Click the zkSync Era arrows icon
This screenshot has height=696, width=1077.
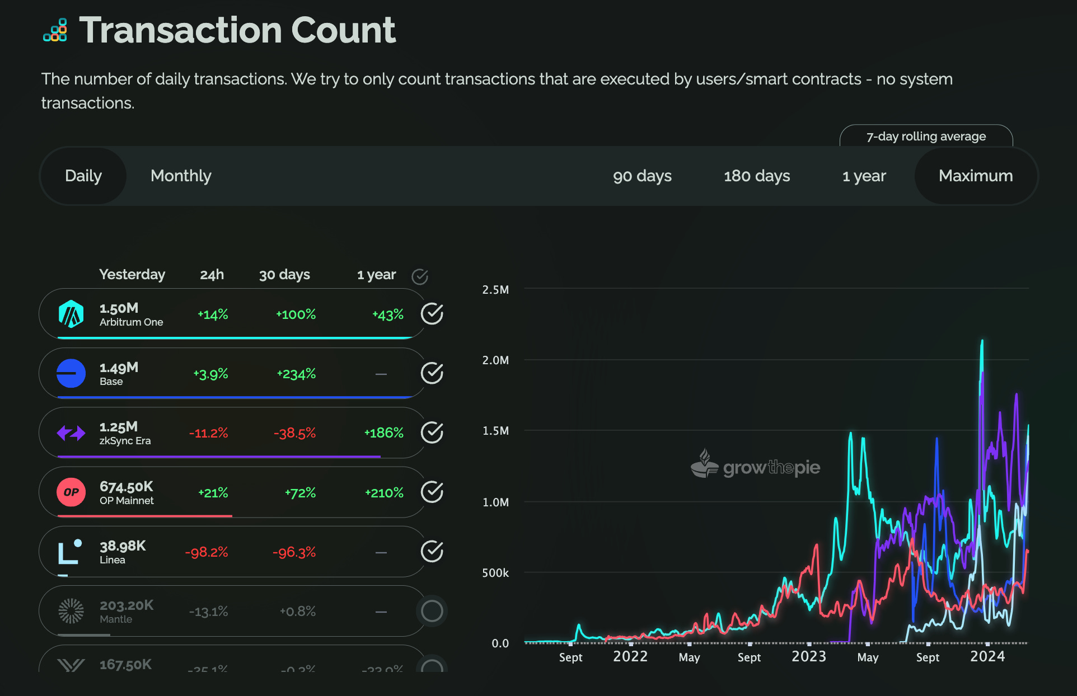tap(71, 432)
